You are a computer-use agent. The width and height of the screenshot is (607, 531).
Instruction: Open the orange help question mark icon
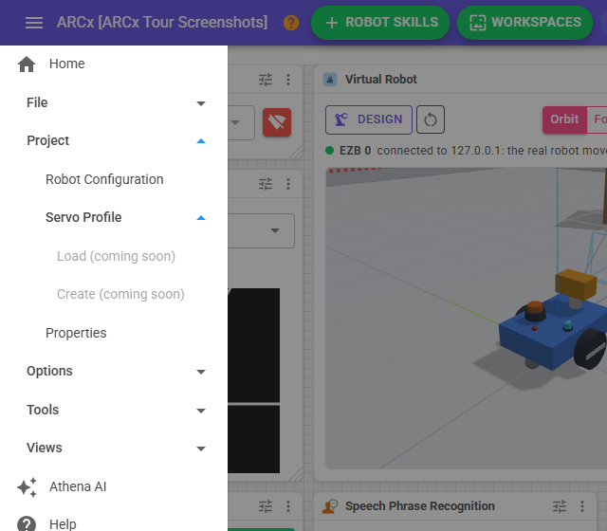coord(291,23)
